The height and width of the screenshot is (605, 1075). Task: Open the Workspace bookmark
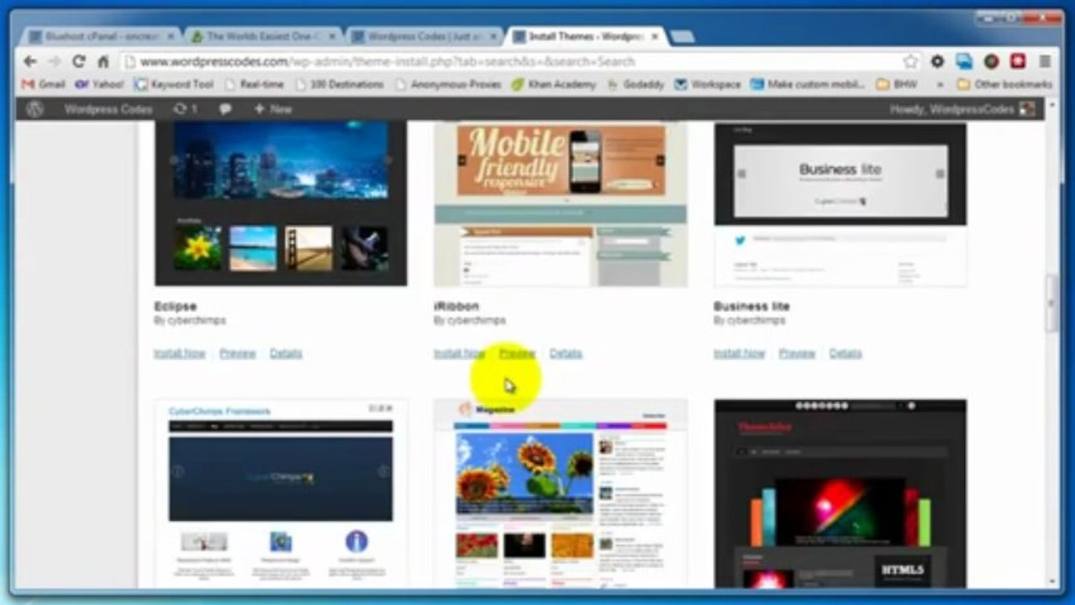pos(707,84)
